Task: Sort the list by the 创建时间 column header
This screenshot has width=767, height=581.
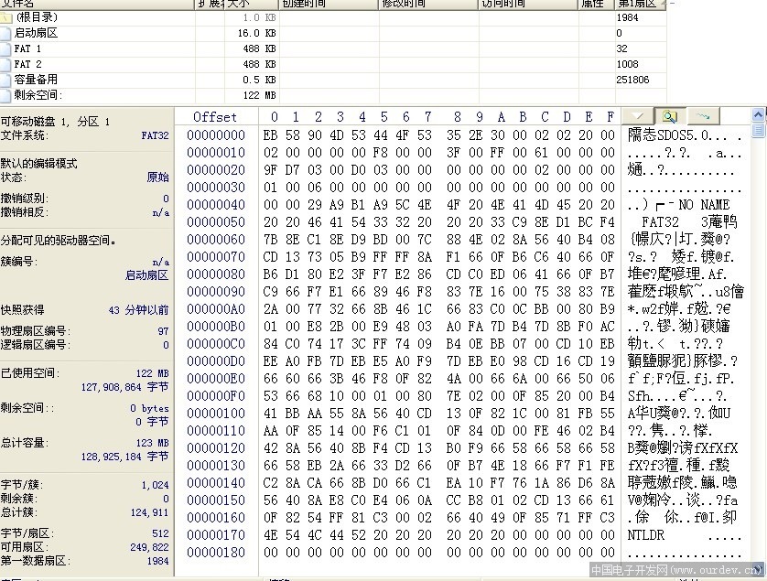Action: 325,4
